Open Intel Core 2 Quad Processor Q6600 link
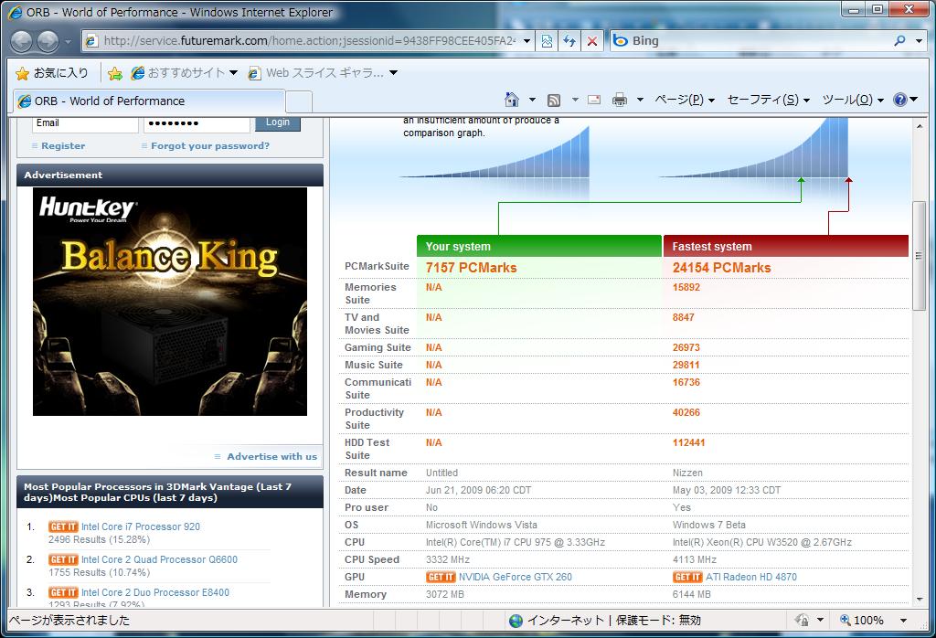The image size is (936, 638). (x=159, y=559)
